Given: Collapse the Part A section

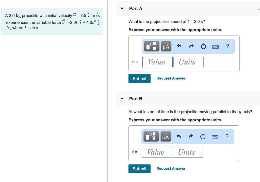Looking at the screenshot, I should 122,8.
